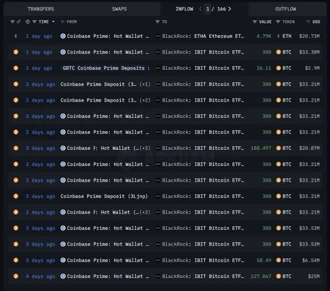The height and width of the screenshot is (291, 330).
Task: Click ETH token icon beside 4.79K
Action: (x=279, y=36)
